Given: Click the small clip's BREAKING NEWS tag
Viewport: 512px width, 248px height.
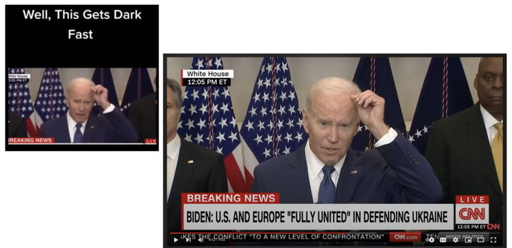Looking at the screenshot, I should coord(31,140).
